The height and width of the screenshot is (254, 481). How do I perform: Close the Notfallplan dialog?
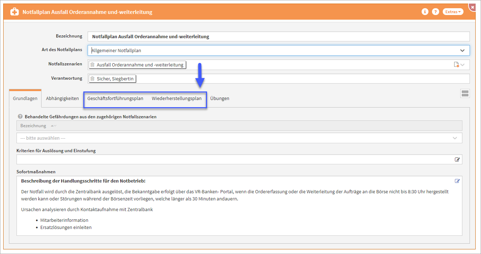[472, 7]
